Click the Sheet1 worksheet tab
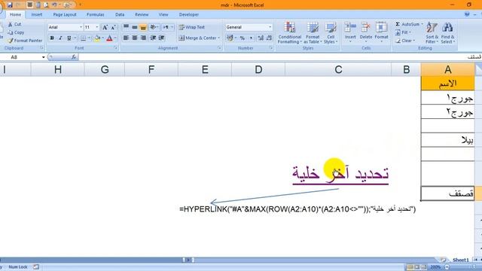The image size is (482, 271). pyautogui.click(x=460, y=260)
